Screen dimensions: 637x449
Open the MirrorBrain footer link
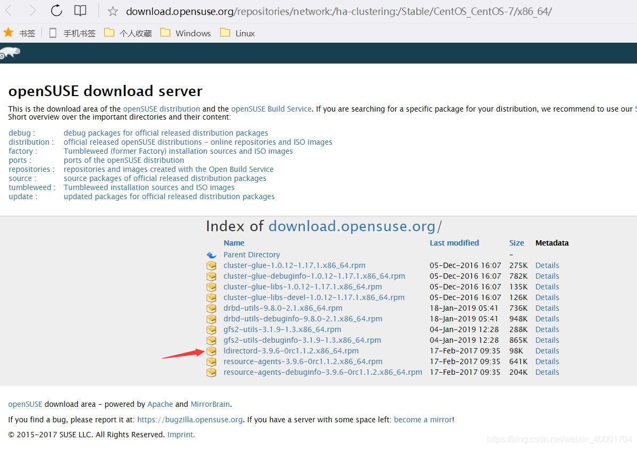[x=210, y=404]
